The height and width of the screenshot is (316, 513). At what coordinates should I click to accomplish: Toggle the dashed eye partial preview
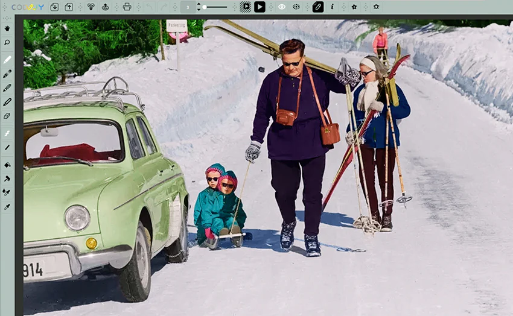(296, 7)
